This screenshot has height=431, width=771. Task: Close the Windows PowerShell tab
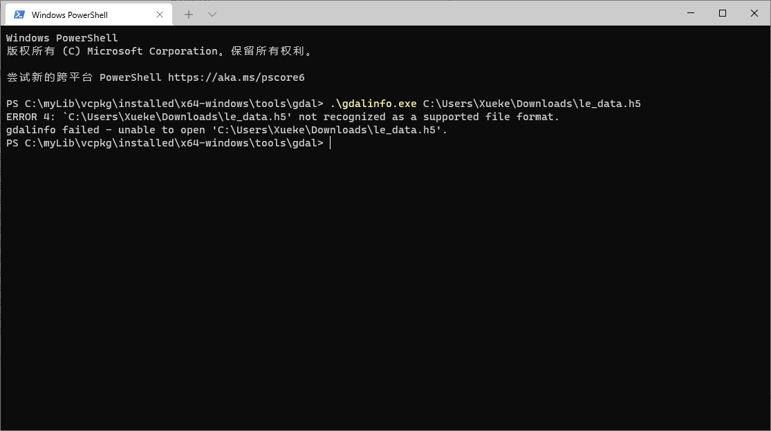coord(160,14)
